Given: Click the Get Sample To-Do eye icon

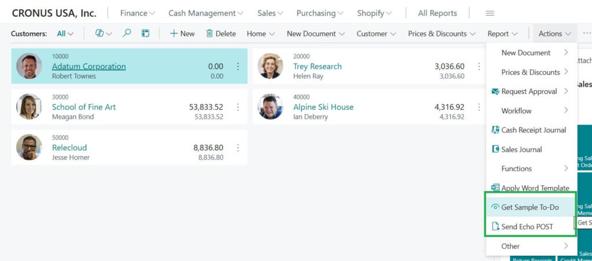Looking at the screenshot, I should pyautogui.click(x=495, y=207).
